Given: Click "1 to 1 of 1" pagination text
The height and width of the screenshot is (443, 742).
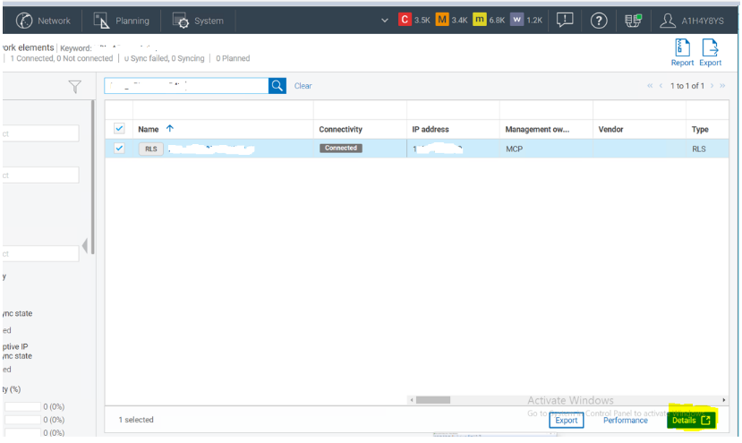Looking at the screenshot, I should pos(687,86).
